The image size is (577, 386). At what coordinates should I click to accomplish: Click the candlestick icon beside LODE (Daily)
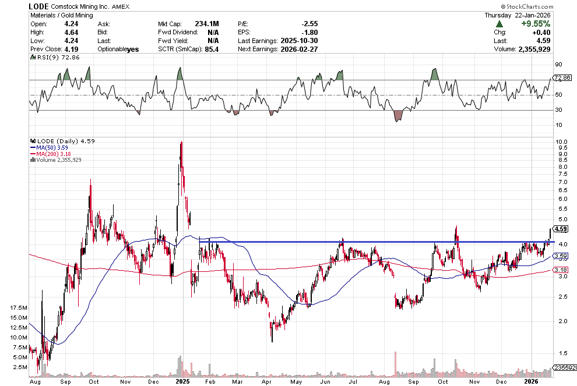(x=33, y=141)
